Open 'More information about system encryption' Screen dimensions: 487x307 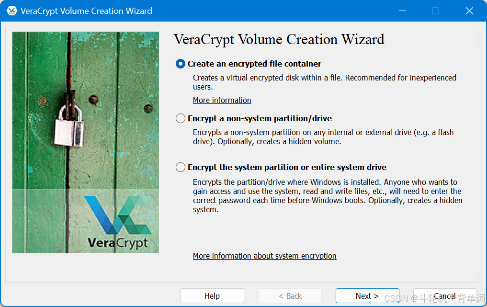click(264, 256)
